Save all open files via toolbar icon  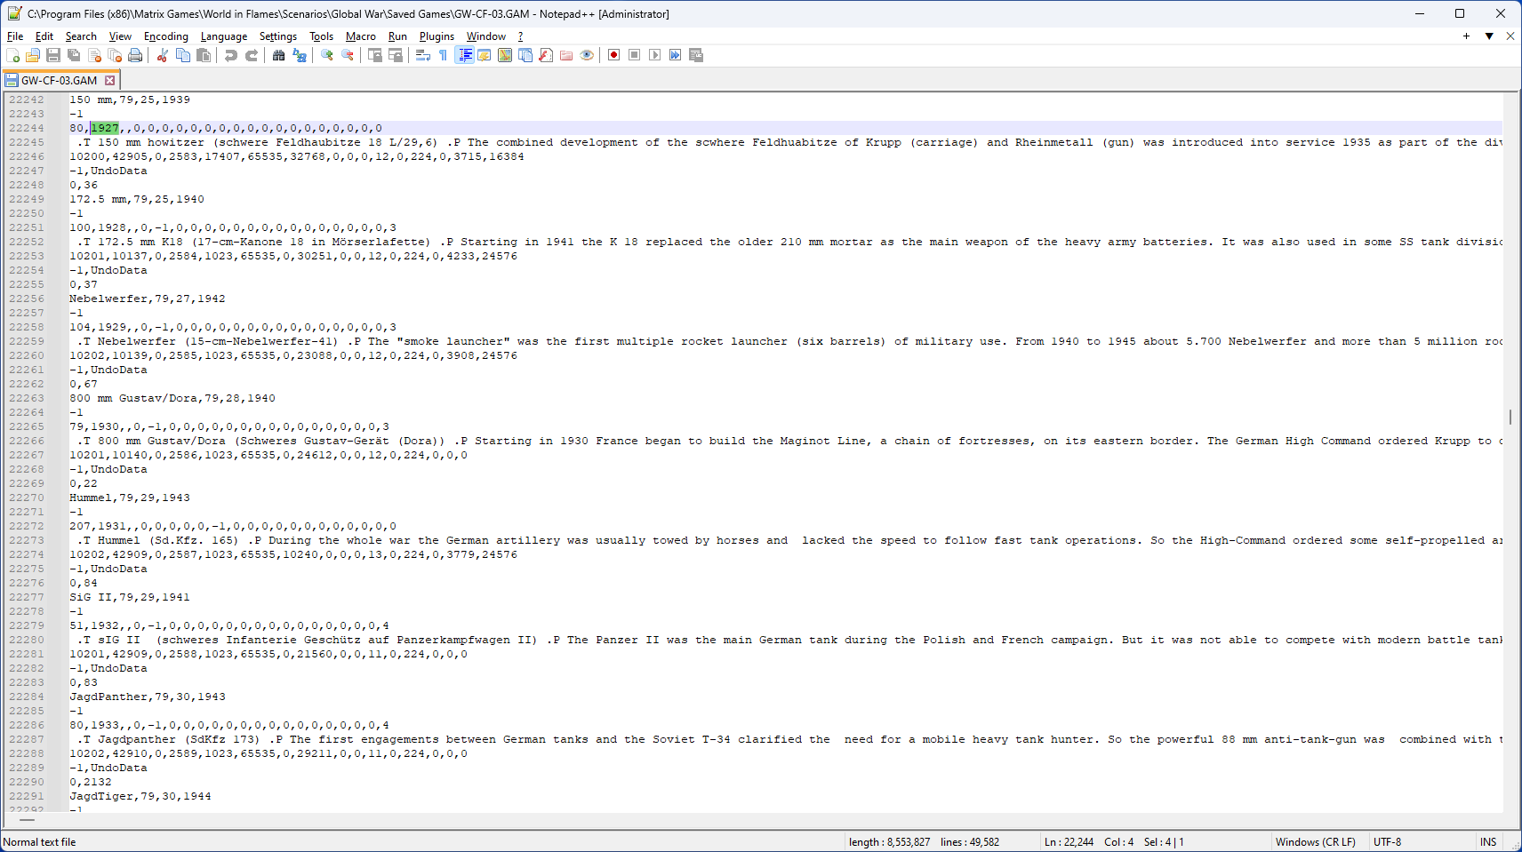click(74, 55)
